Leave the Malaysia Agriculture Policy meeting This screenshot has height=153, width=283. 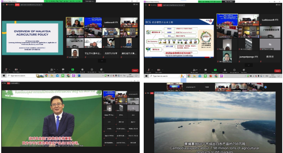(135, 70)
